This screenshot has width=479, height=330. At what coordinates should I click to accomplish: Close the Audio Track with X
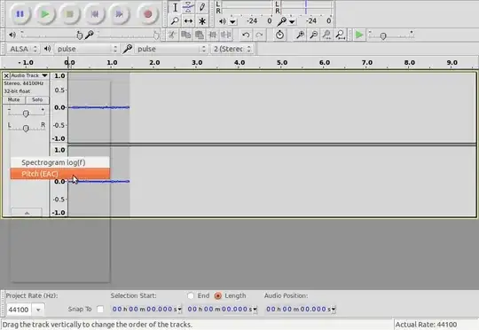tap(6, 75)
